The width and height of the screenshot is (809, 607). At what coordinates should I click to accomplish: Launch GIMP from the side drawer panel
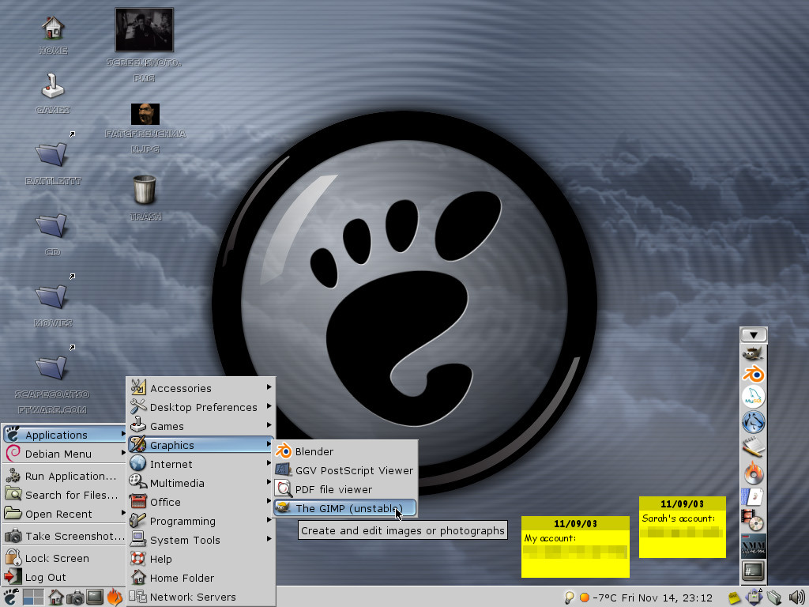point(753,353)
